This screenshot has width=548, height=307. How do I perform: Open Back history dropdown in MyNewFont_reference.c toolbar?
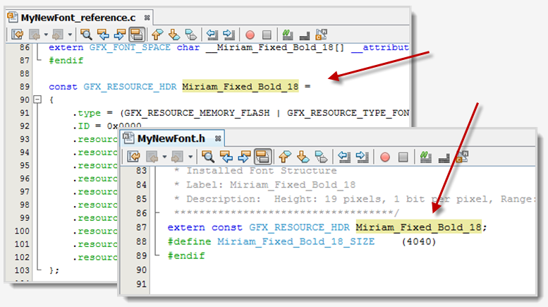click(46, 33)
